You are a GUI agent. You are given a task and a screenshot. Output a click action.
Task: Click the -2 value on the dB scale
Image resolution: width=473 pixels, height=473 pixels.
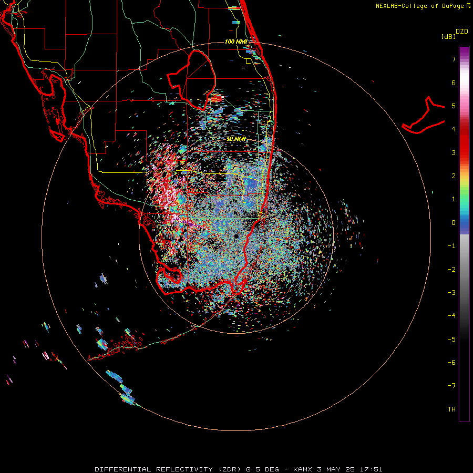[x=451, y=269]
